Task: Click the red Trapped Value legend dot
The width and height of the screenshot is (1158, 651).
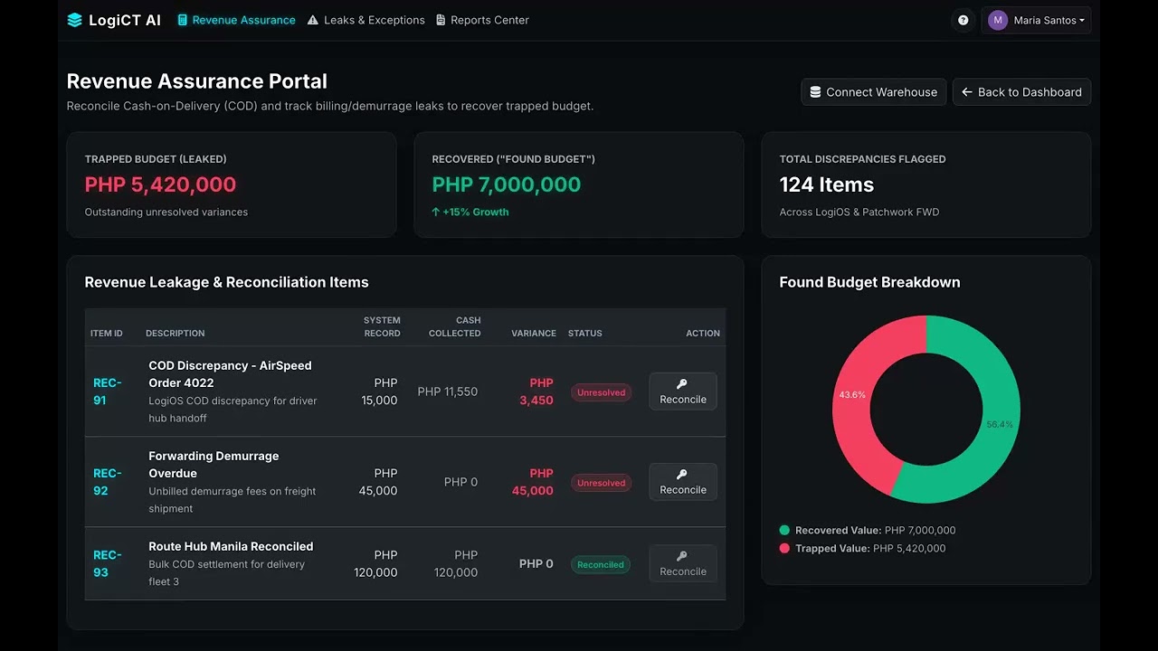Action: click(x=784, y=549)
